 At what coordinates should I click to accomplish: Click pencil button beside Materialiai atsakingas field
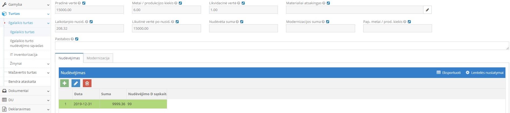[427, 10]
